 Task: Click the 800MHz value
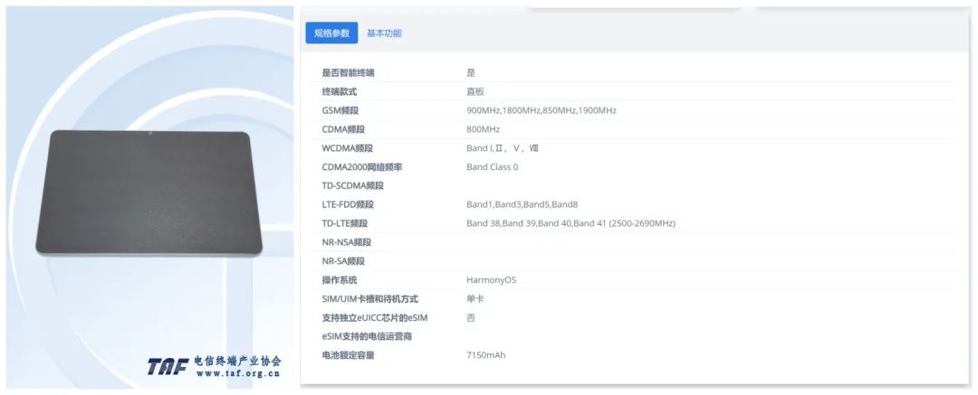483,129
